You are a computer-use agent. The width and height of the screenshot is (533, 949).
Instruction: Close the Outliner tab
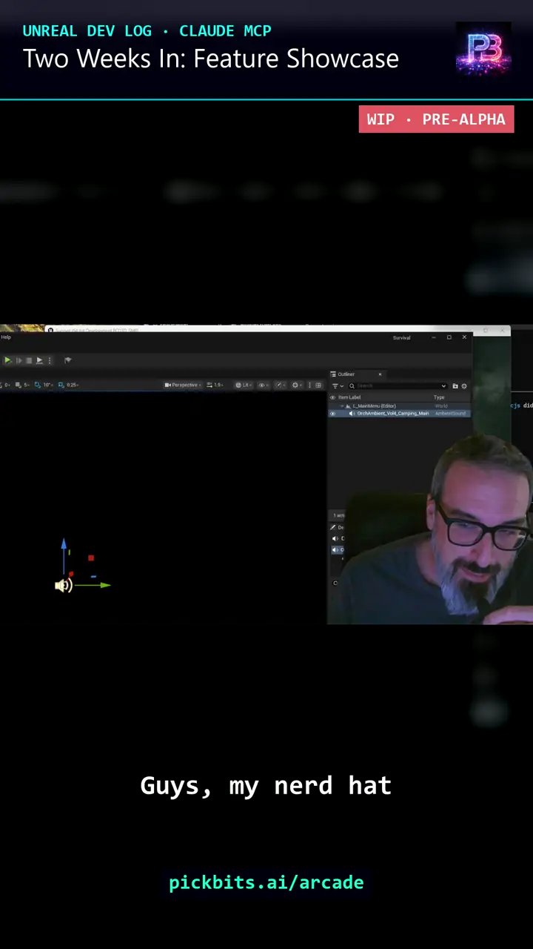click(380, 374)
